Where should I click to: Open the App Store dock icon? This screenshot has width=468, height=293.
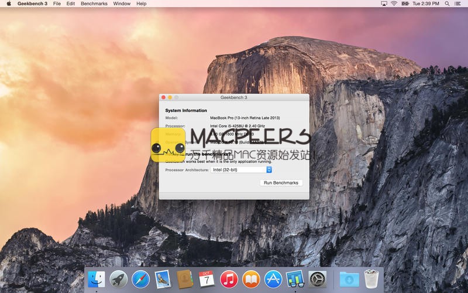point(273,280)
